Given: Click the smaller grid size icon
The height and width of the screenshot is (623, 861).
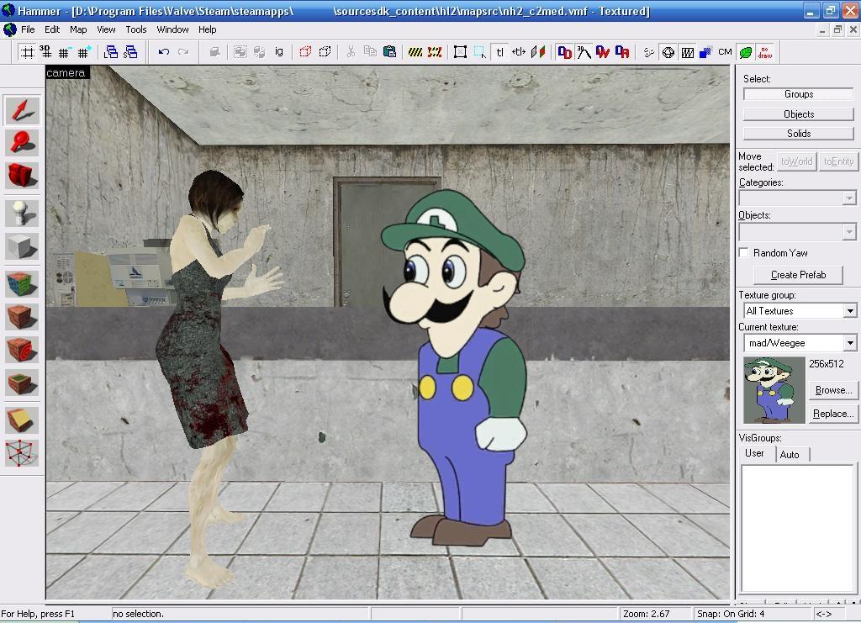Looking at the screenshot, I should (64, 52).
